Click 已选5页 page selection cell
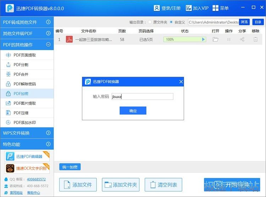This screenshot has height=197, width=266. point(146,39)
